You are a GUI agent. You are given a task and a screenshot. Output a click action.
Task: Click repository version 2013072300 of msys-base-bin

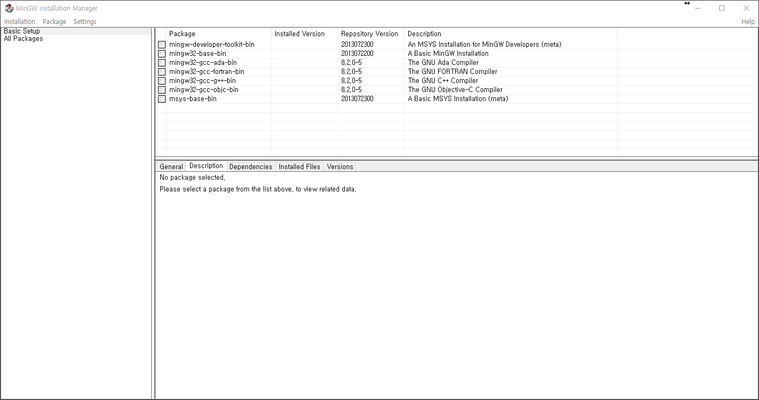357,99
